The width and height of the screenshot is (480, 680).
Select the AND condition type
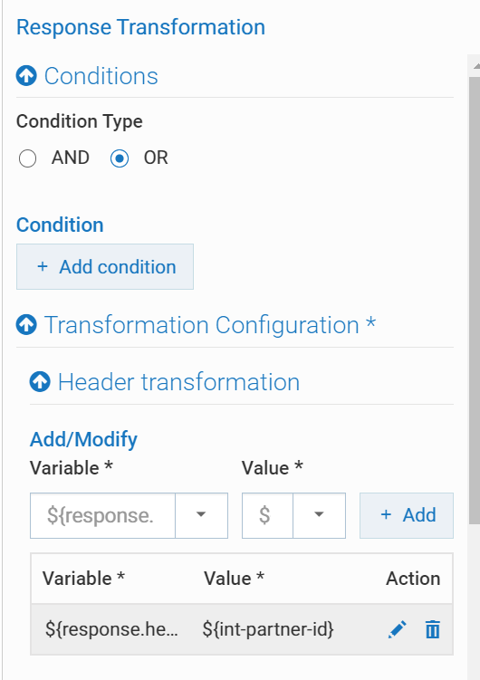click(x=27, y=158)
